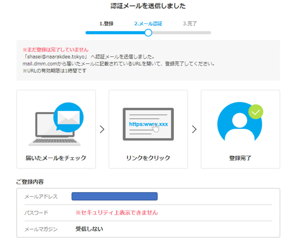Select the 1.登録 step label
The height and width of the screenshot is (241, 297).
[106, 24]
